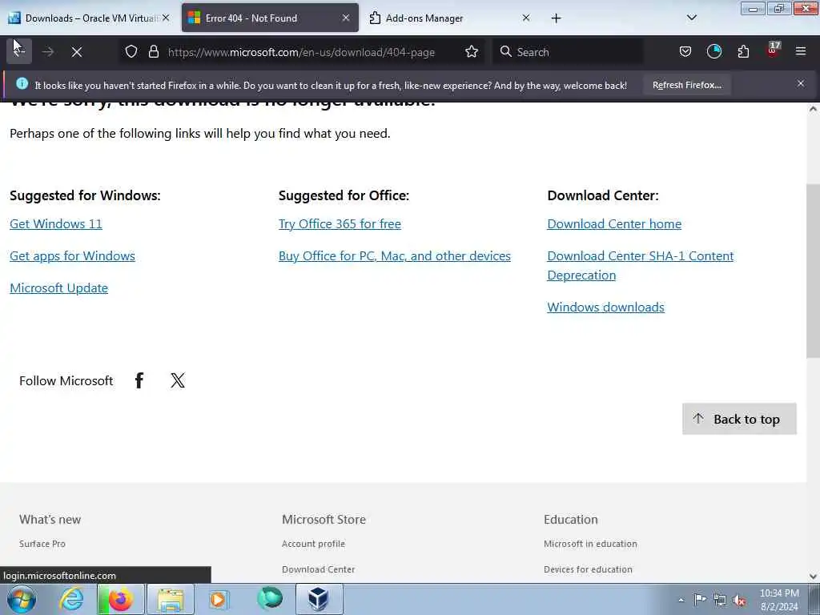Click the page vertical scrollbar thumb
Image resolution: width=820 pixels, height=615 pixels.
pyautogui.click(x=814, y=271)
